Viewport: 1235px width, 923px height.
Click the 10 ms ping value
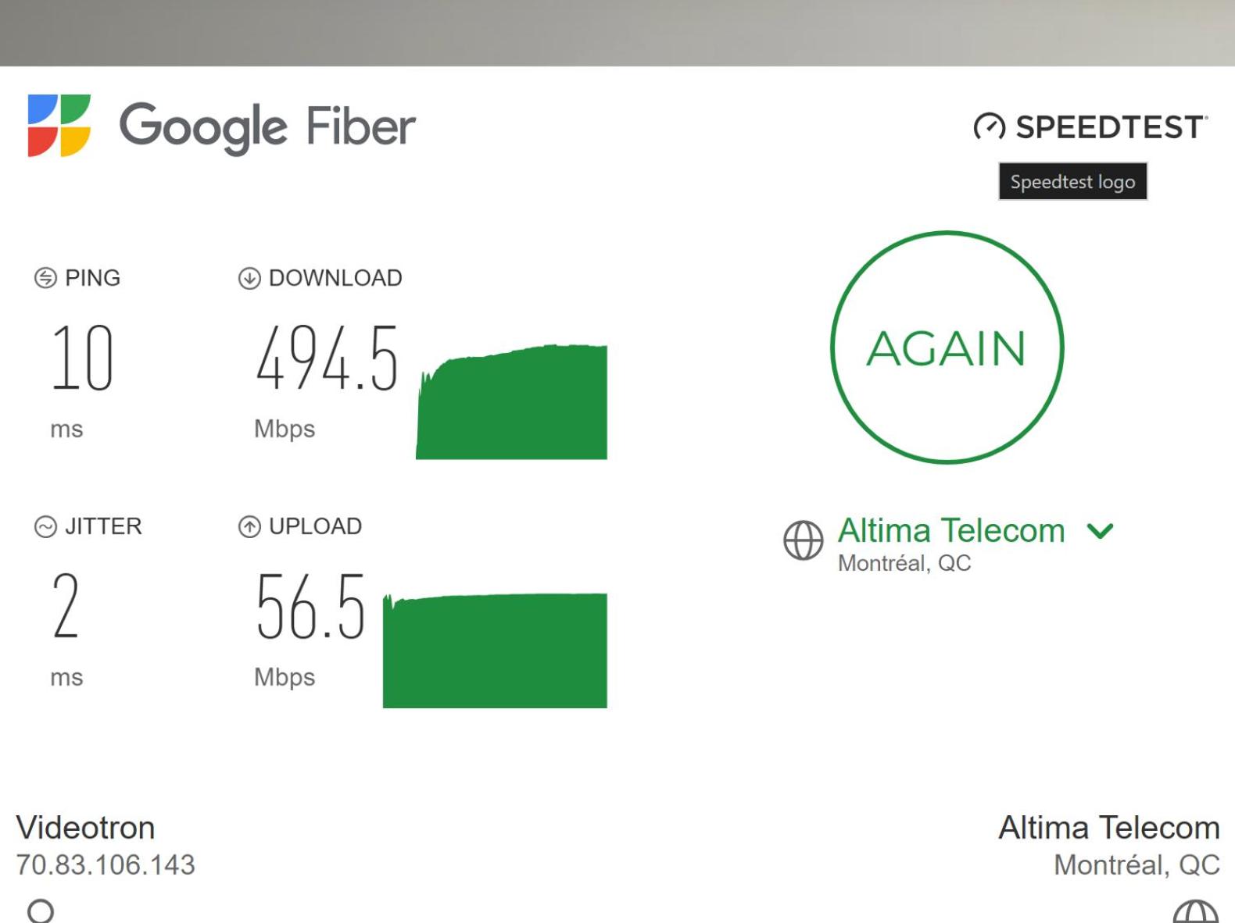(83, 358)
